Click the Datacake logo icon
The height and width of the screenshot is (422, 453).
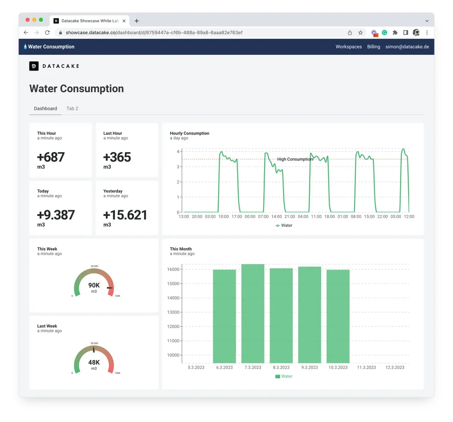tap(34, 66)
